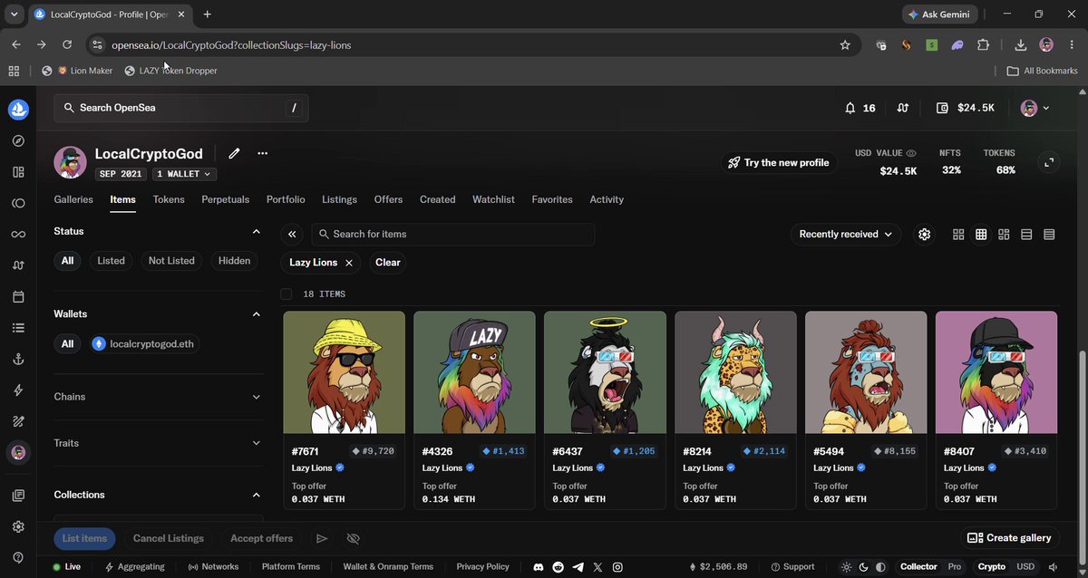Filter status by Not Listed
The image size is (1088, 578).
click(x=171, y=261)
